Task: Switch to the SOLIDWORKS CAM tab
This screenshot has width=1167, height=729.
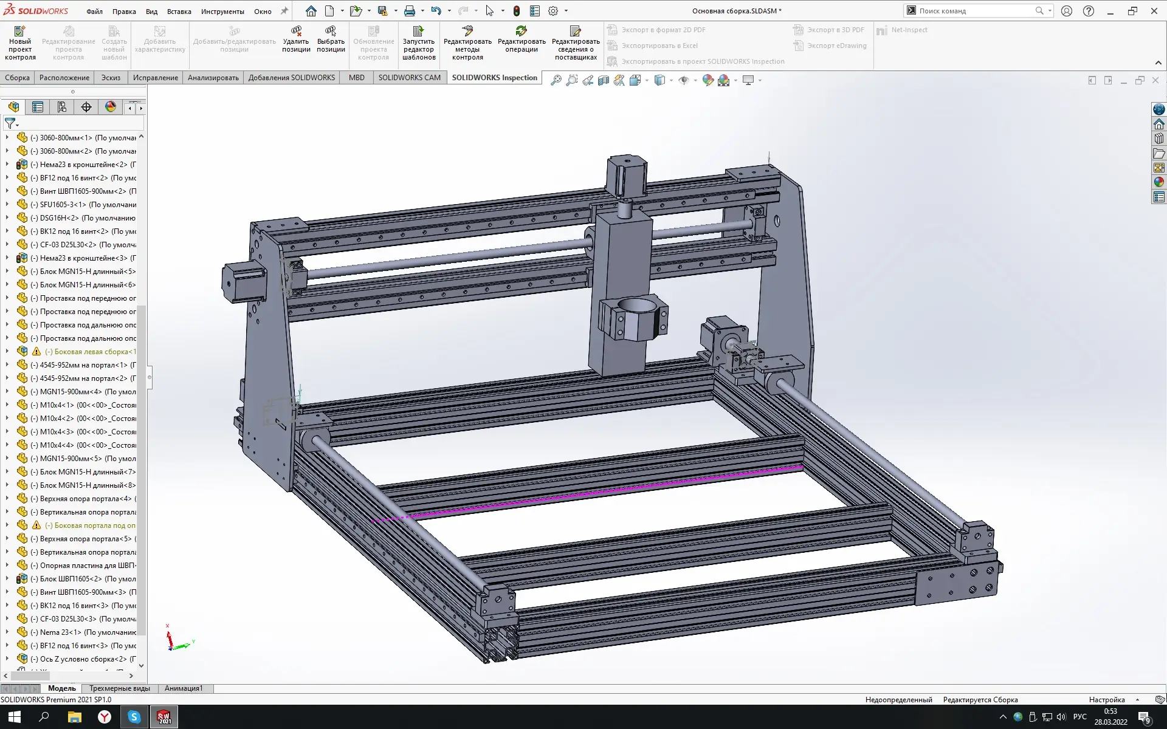Action: point(409,78)
